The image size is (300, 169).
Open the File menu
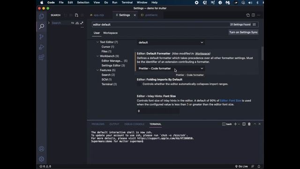pos(61,2)
